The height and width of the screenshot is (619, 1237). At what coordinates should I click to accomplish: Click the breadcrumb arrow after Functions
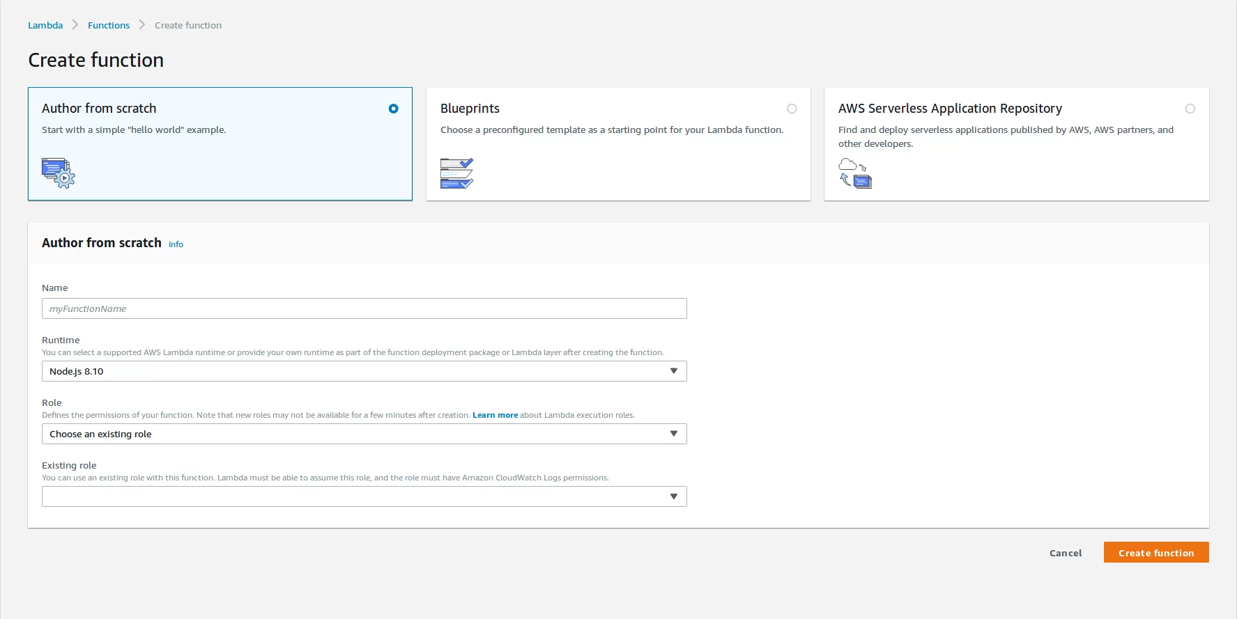click(142, 25)
